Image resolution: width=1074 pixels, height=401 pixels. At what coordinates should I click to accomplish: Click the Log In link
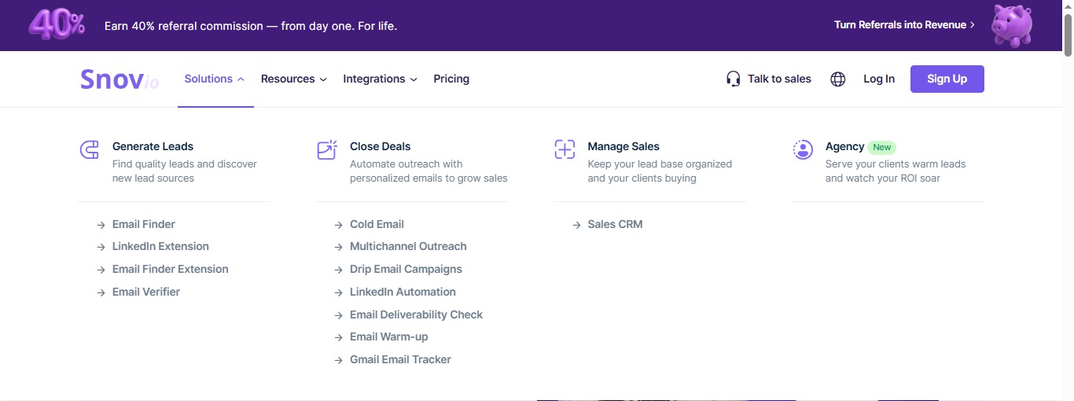point(879,79)
